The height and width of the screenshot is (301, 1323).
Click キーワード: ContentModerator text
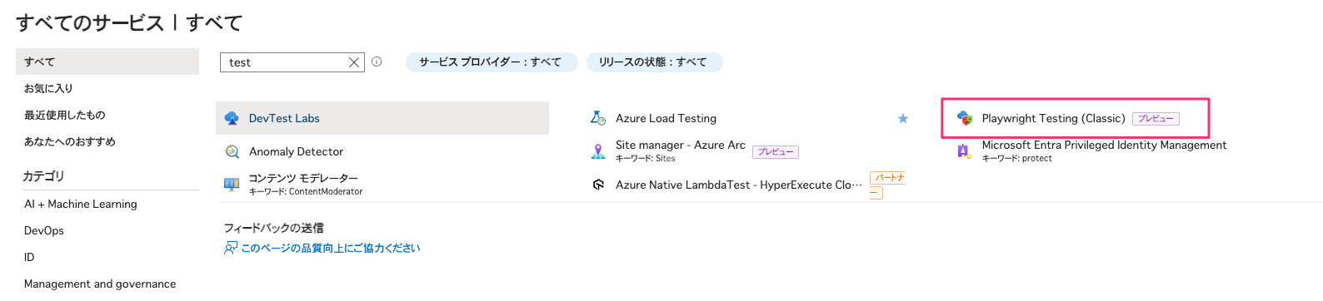(x=306, y=191)
